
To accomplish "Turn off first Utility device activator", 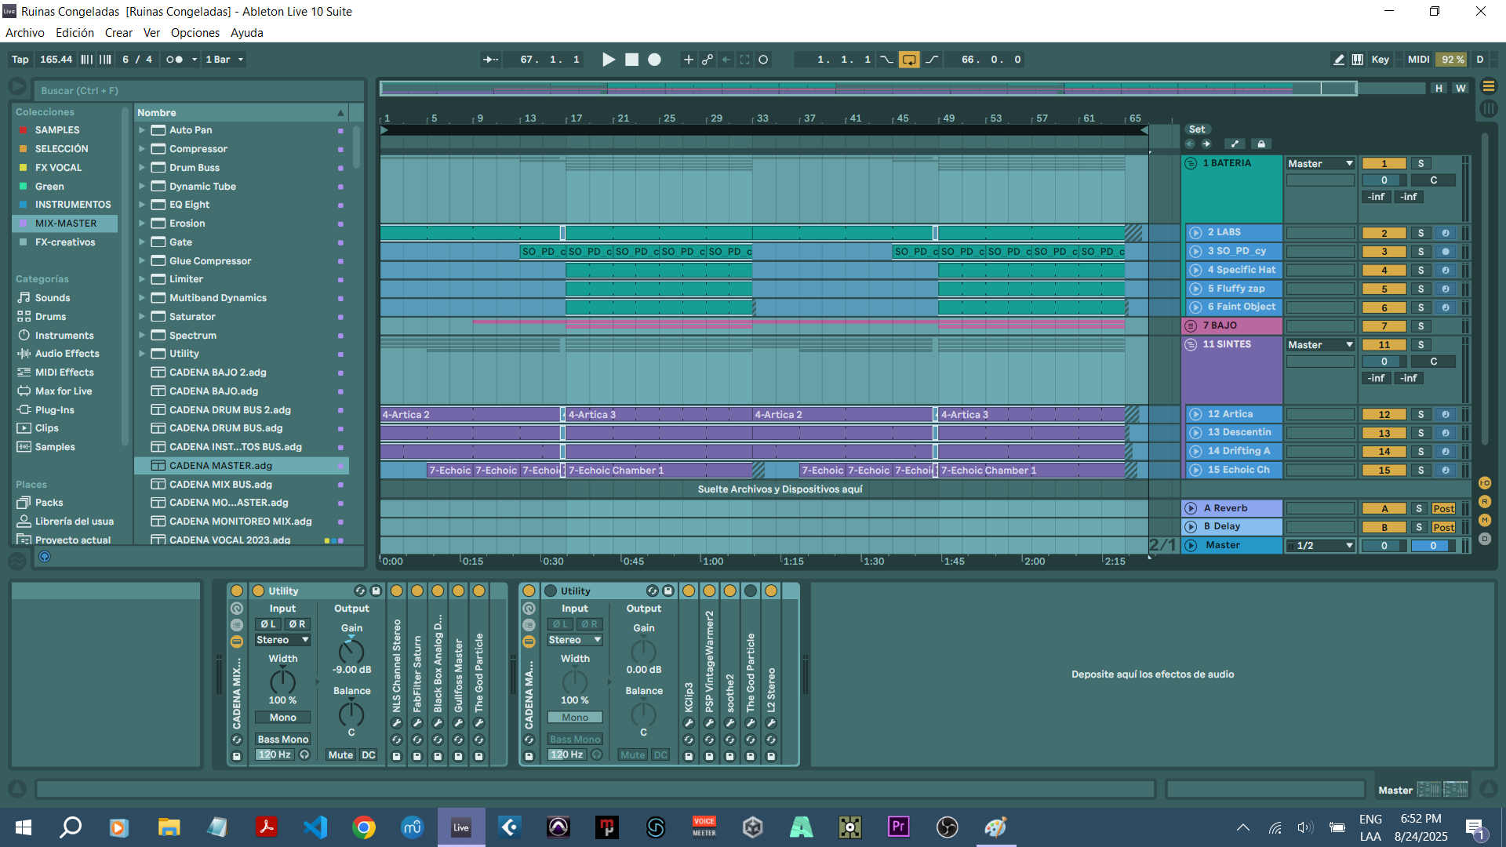I will [258, 591].
